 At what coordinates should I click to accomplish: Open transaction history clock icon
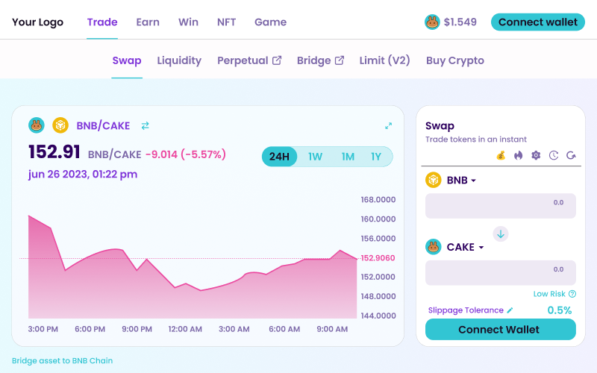click(554, 155)
